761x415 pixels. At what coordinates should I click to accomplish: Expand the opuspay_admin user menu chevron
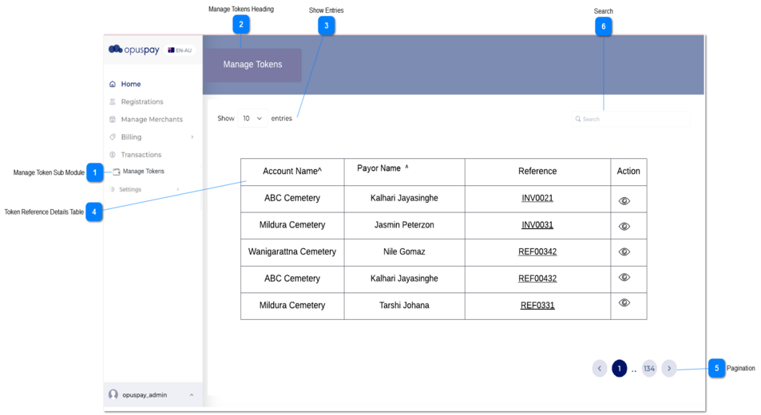(x=192, y=395)
